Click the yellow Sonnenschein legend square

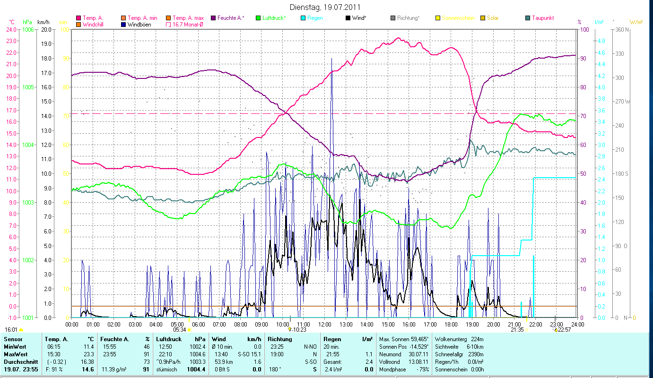click(438, 18)
